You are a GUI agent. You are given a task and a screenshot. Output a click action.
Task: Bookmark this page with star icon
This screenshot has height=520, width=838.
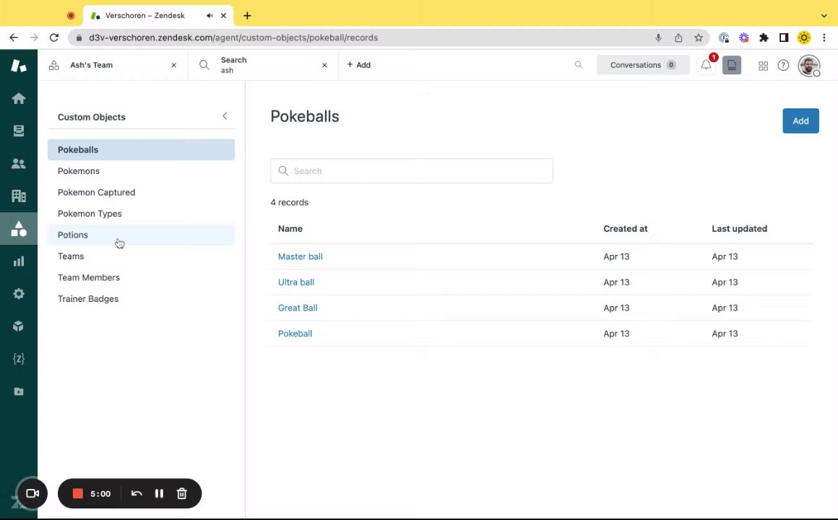tap(699, 38)
